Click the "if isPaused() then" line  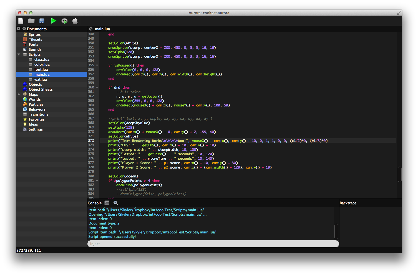[x=126, y=65]
